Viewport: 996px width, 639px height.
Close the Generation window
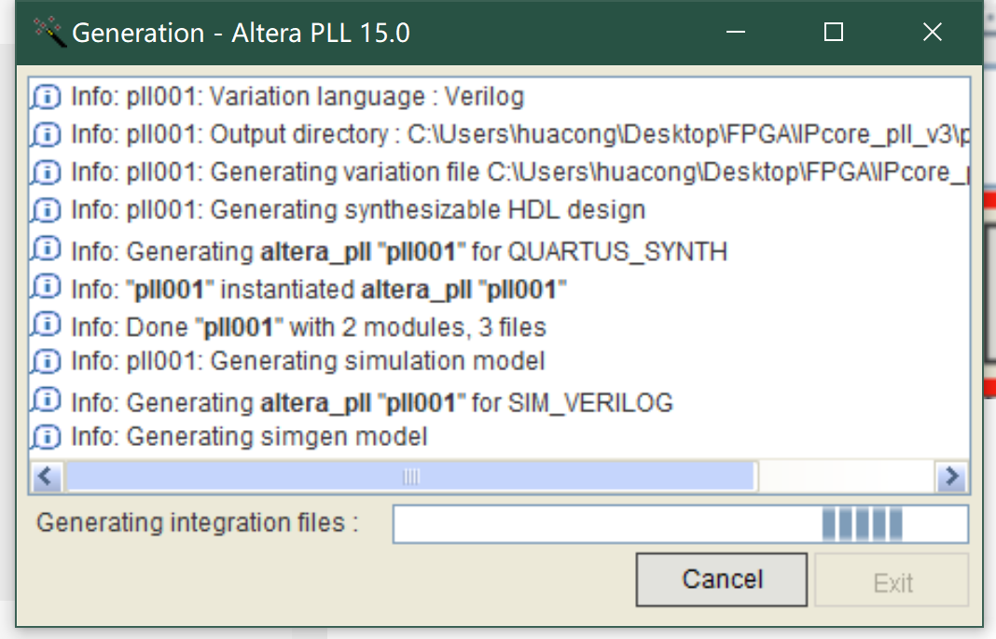[932, 32]
